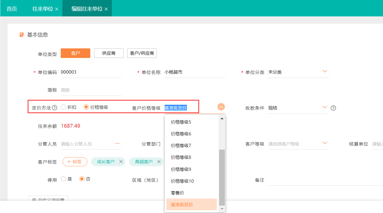Close the 往来单位 tab
The width and height of the screenshot is (383, 213).
coord(57,9)
